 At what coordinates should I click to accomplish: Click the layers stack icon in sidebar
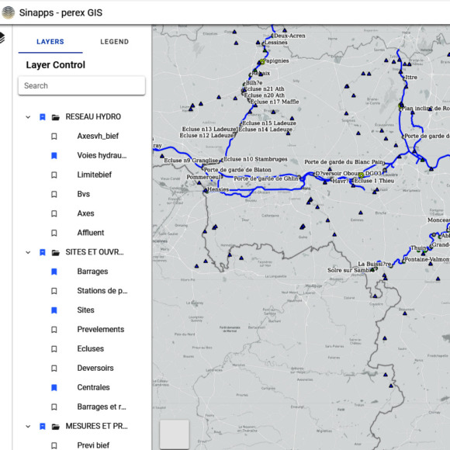2,37
